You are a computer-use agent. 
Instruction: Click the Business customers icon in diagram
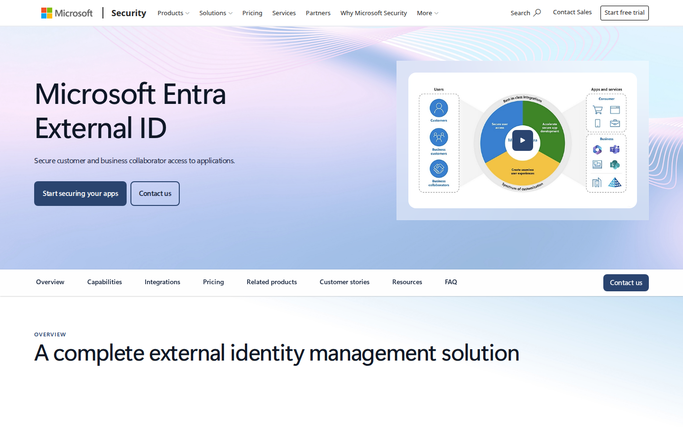(x=439, y=138)
